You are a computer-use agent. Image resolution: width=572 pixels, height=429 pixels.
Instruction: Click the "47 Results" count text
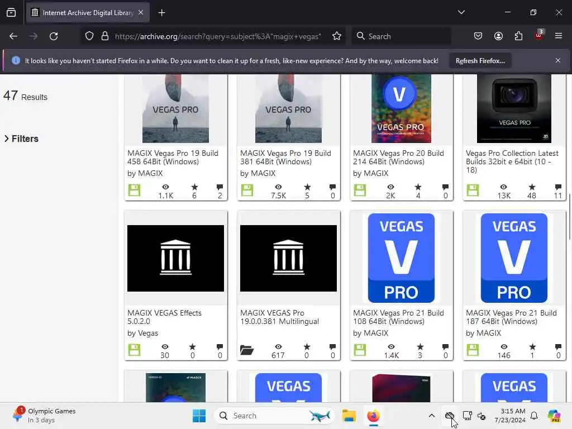pyautogui.click(x=25, y=96)
